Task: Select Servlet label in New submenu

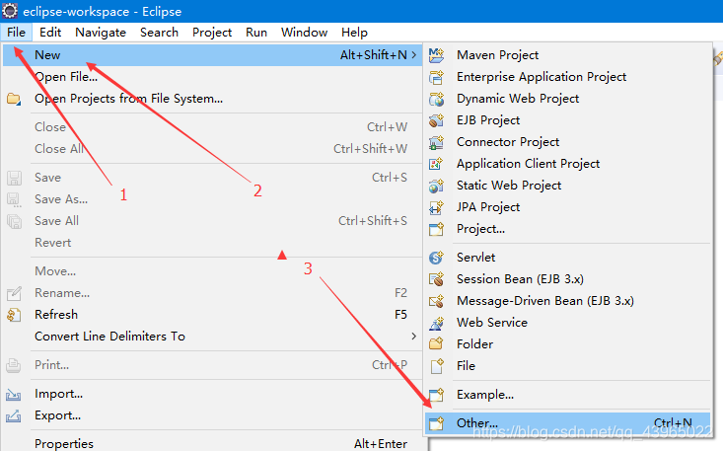Action: tap(475, 258)
